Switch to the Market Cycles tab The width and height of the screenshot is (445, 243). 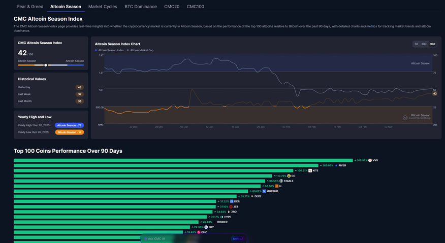(x=103, y=7)
